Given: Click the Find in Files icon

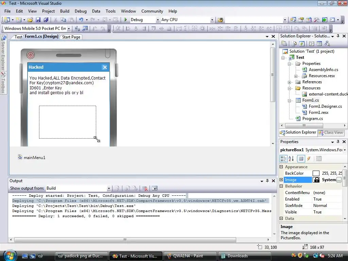Looking at the screenshot, I should click(x=220, y=20).
